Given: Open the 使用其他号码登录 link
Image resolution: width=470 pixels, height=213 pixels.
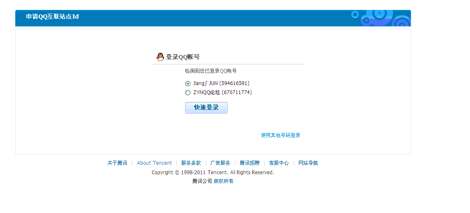Looking at the screenshot, I should 281,135.
